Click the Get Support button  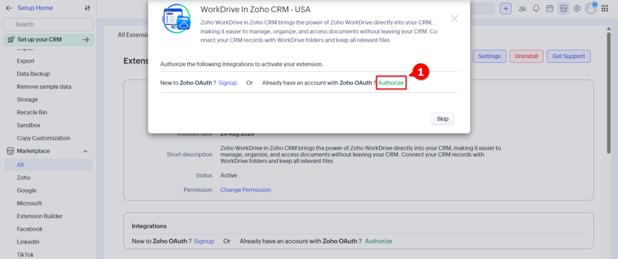pyautogui.click(x=569, y=56)
